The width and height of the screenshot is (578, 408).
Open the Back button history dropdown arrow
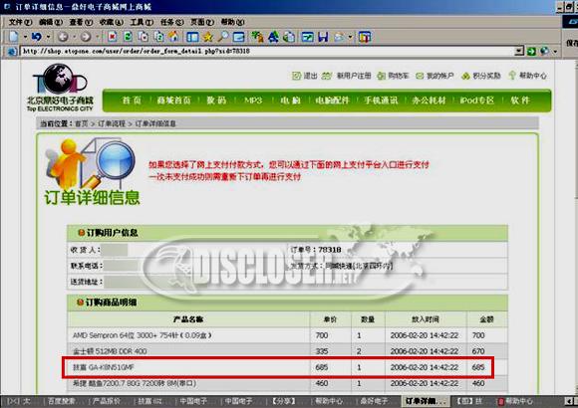coord(74,37)
